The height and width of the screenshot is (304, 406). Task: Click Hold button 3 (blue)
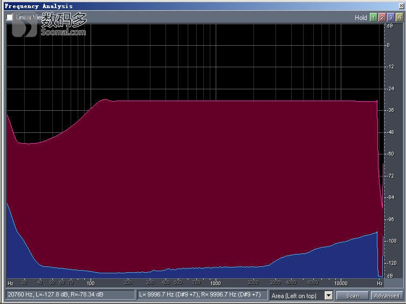point(390,17)
